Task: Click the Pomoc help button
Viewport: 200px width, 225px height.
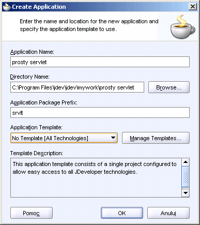Action: pos(32,213)
